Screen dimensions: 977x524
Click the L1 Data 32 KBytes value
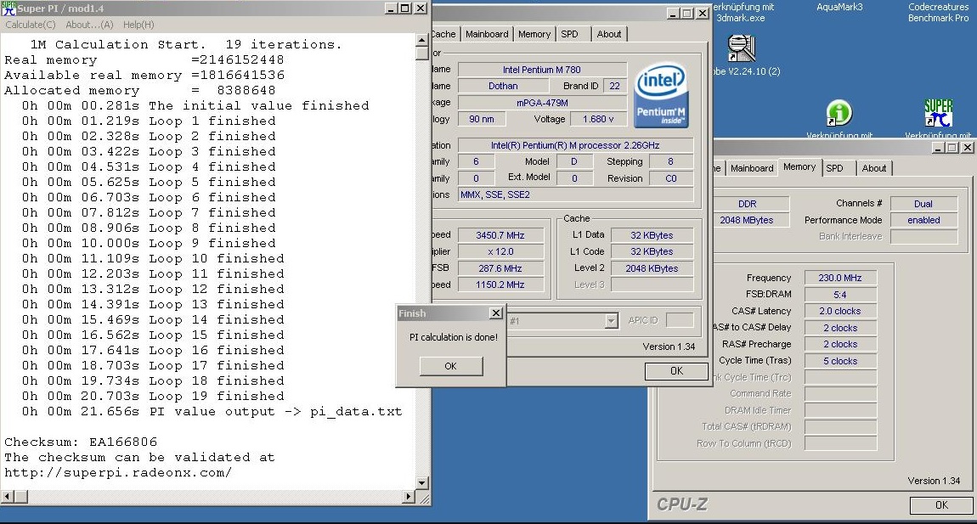coord(652,235)
